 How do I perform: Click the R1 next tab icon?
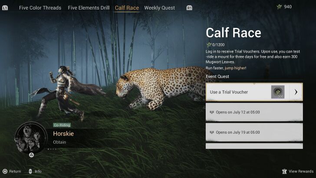tap(189, 8)
